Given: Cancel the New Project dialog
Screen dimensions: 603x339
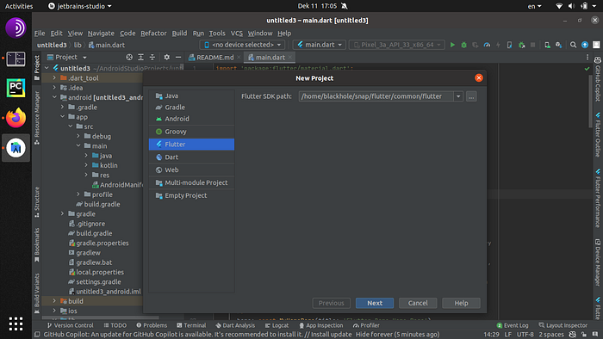Looking at the screenshot, I should [x=418, y=304].
